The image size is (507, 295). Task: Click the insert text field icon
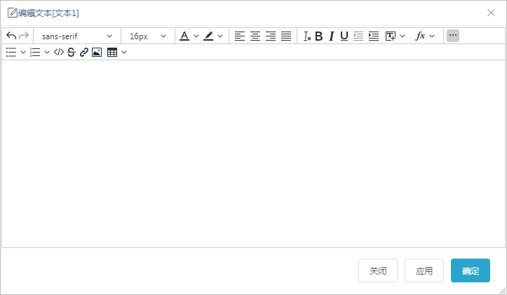click(391, 36)
